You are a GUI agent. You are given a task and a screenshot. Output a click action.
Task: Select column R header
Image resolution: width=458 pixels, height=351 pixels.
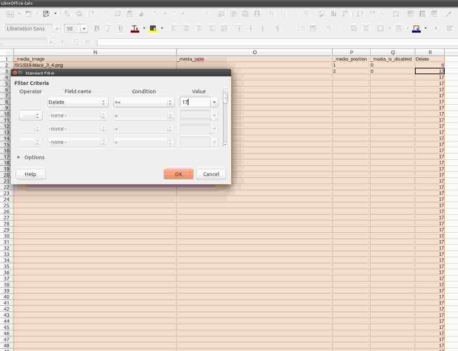click(430, 52)
